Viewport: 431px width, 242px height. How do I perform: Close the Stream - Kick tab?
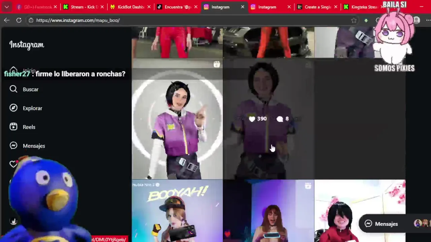point(102,7)
